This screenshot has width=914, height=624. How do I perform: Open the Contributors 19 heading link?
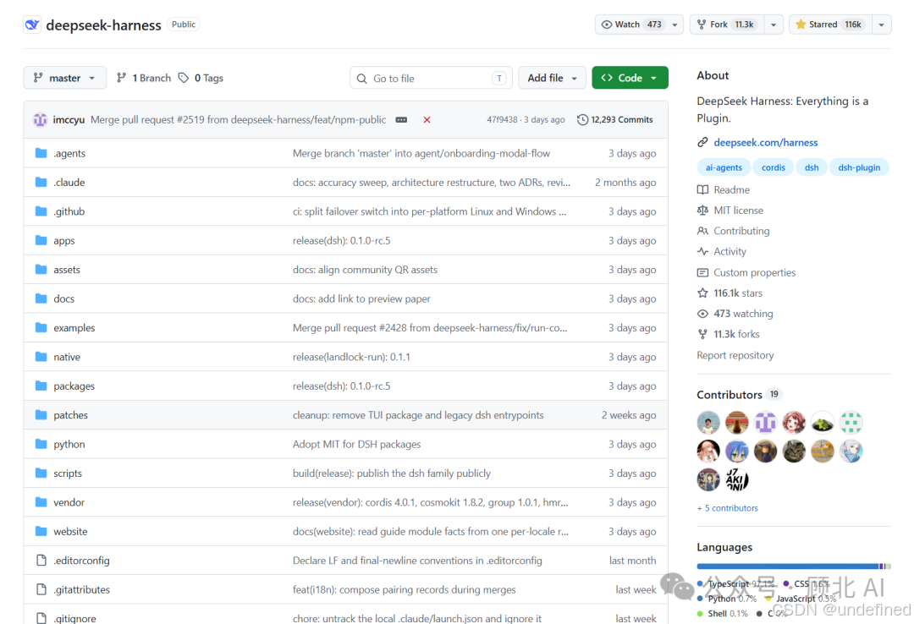tap(738, 395)
